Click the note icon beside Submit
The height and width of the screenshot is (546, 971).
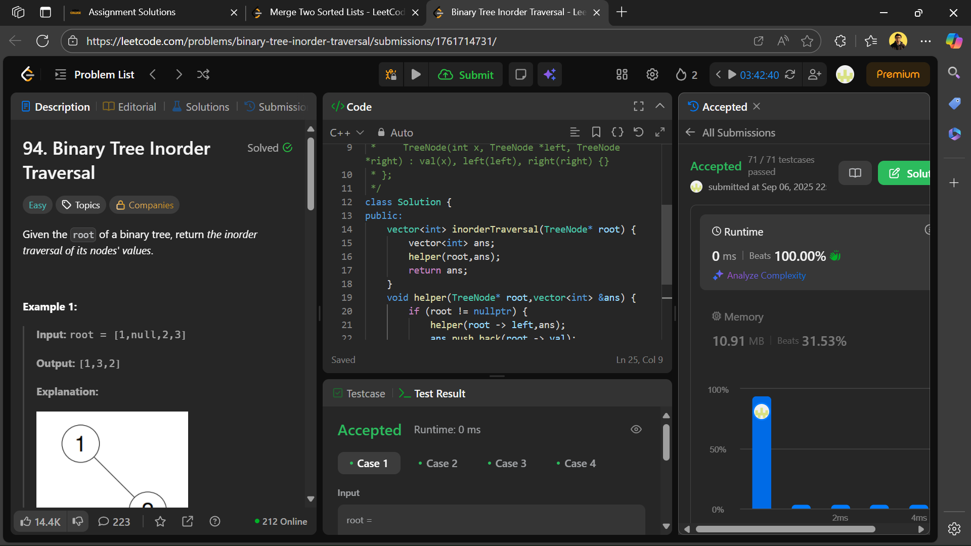[520, 75]
